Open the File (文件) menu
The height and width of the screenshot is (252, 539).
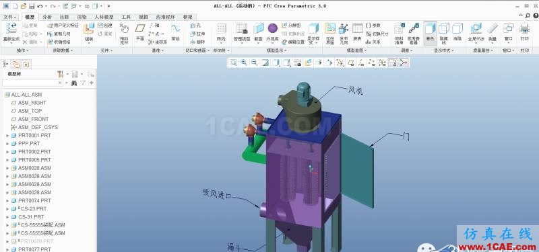pyautogui.click(x=9, y=17)
